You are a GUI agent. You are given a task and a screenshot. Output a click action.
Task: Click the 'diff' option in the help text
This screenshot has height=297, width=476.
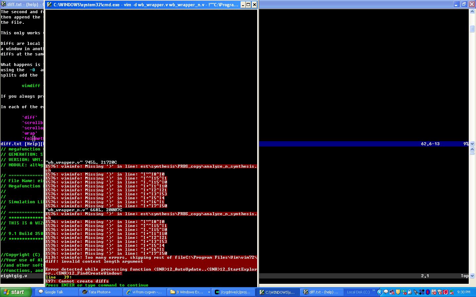30,117
